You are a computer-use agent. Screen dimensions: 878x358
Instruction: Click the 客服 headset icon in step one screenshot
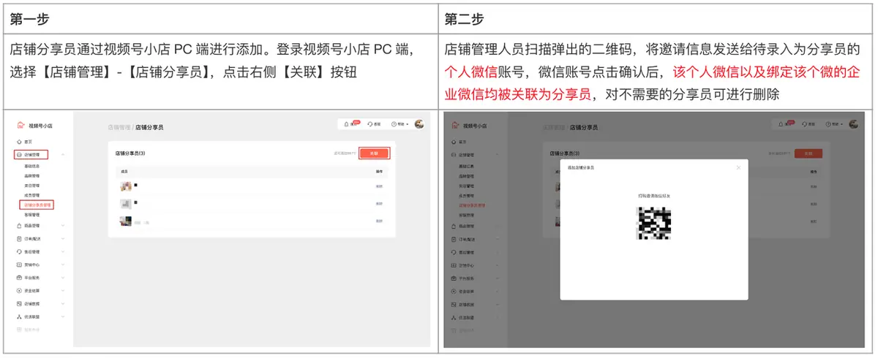pyautogui.click(x=370, y=124)
